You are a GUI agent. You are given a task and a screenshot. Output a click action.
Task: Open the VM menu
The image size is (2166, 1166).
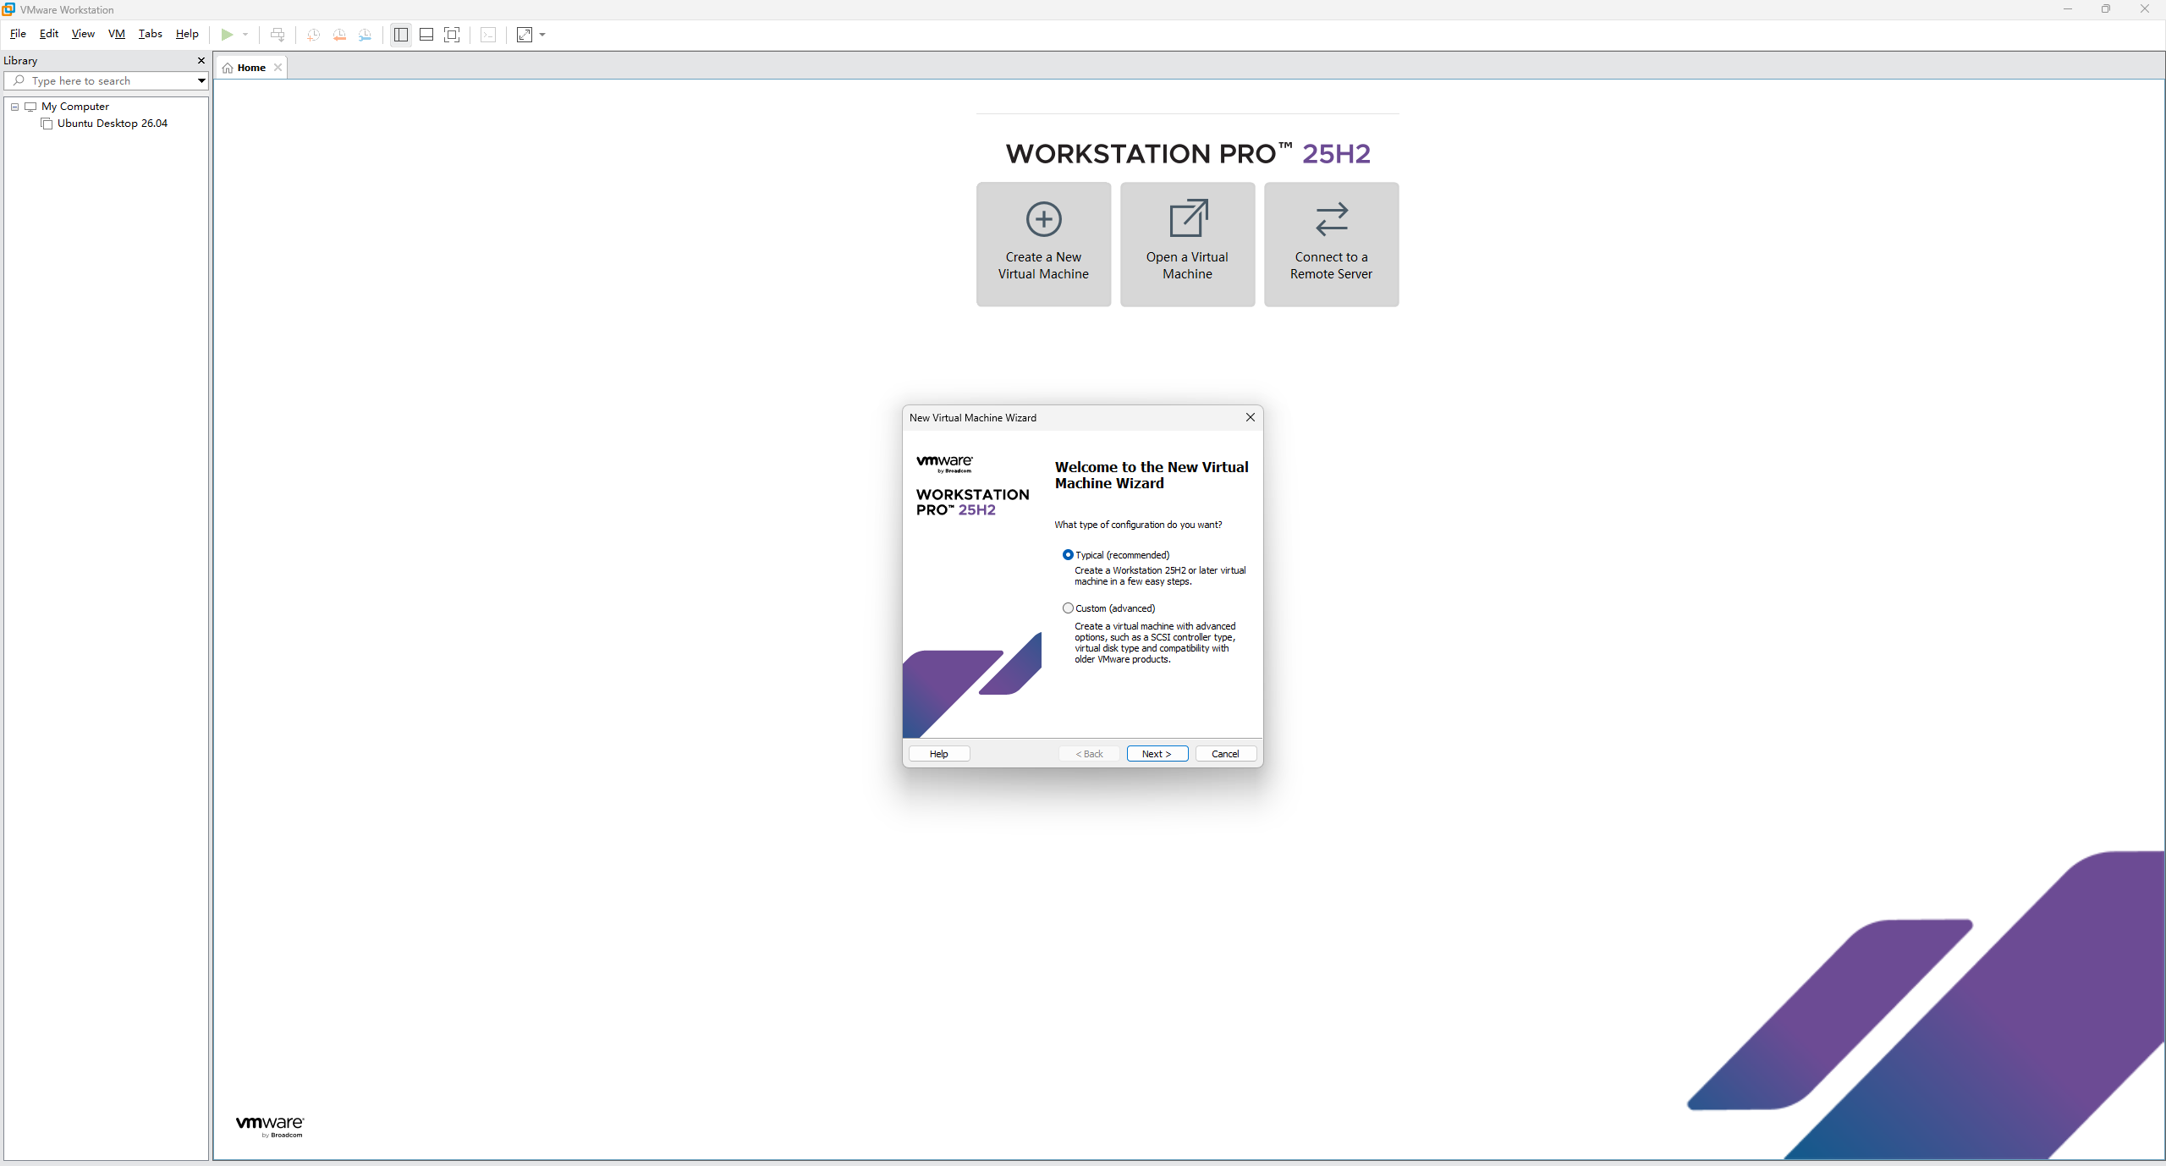[x=117, y=34]
